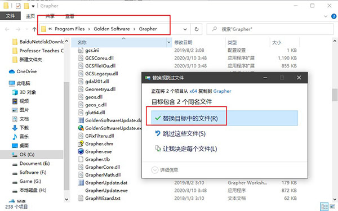Switch to details view icon in status bar
This screenshot has height=211, width=338.
point(324,206)
